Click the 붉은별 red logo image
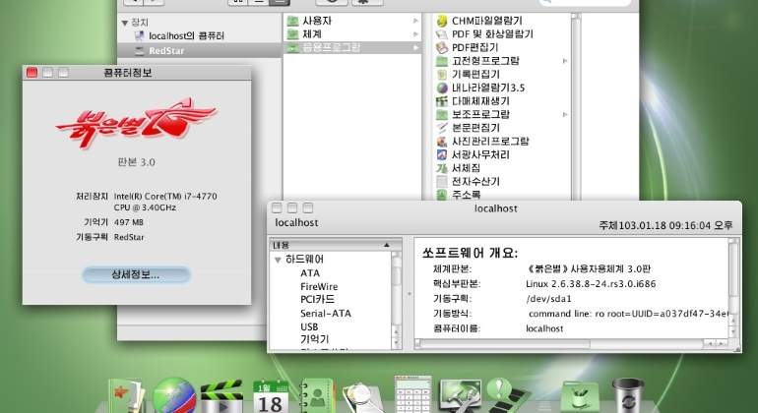758x413 pixels. [136, 122]
